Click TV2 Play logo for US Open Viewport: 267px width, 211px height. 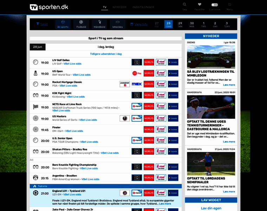[137, 73]
